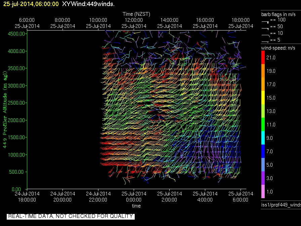Click the '== 5' barb legend value
This screenshot has width=301, height=226.
[275, 40]
